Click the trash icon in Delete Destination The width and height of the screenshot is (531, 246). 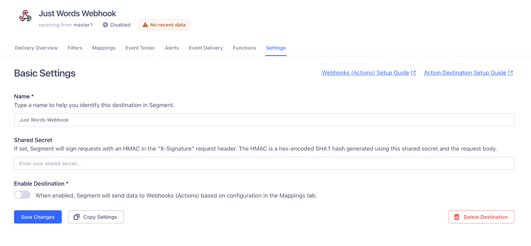(457, 217)
